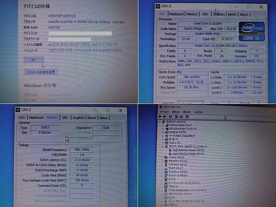
Task: Click the keyboard (キーボード) category icon
Action: point(167,139)
